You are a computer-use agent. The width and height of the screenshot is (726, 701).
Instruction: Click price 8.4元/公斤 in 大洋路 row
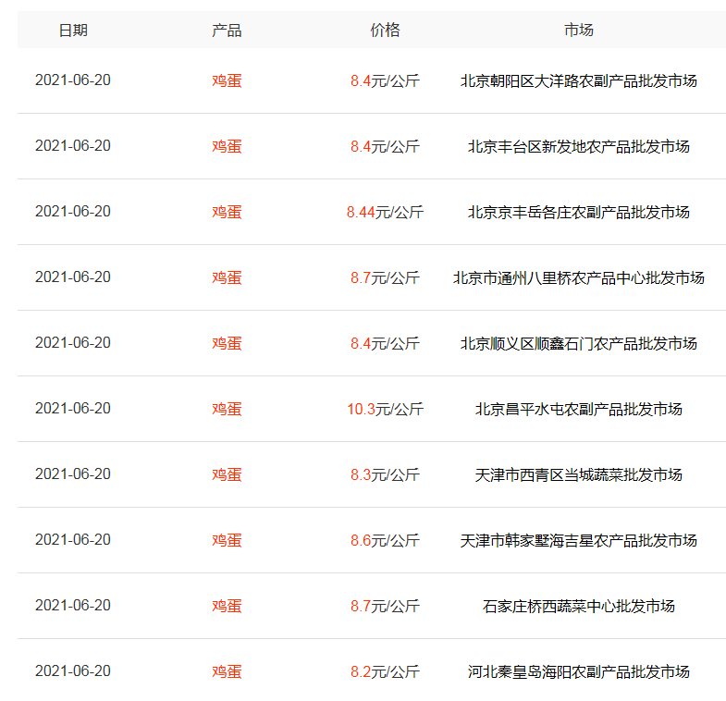385,80
